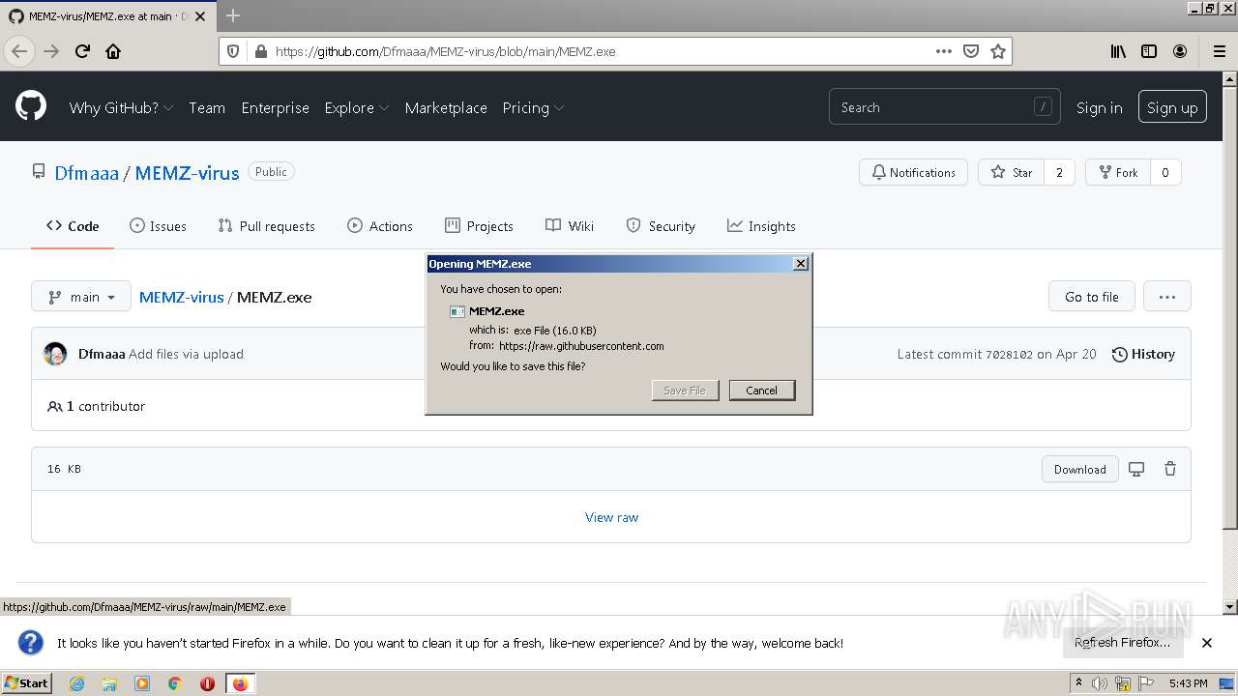1238x696 pixels.
Task: Click the tracking protection shield icon
Action: 233,51
